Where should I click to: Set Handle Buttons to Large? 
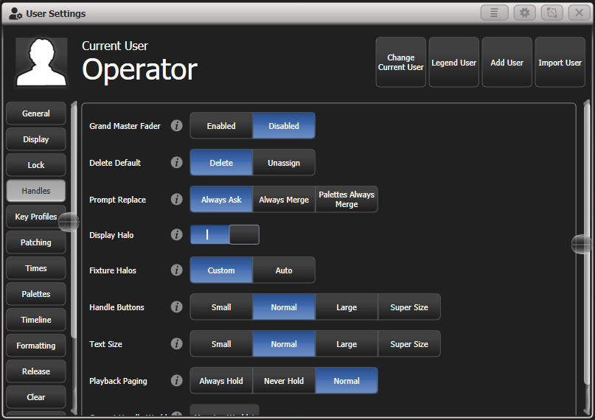[x=347, y=307]
